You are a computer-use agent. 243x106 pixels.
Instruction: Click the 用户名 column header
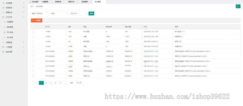(x=48, y=27)
